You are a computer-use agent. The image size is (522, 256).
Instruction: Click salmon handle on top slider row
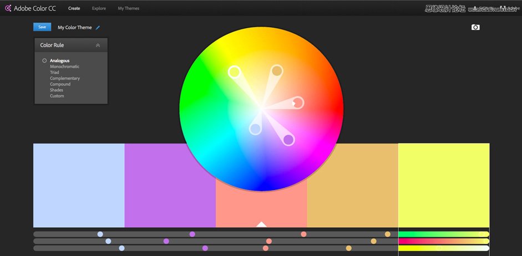pos(303,234)
